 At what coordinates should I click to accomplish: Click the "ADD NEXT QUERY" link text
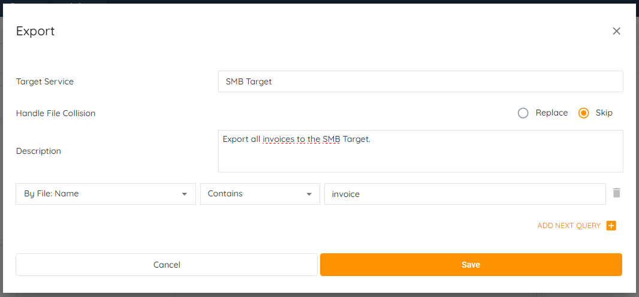[568, 226]
